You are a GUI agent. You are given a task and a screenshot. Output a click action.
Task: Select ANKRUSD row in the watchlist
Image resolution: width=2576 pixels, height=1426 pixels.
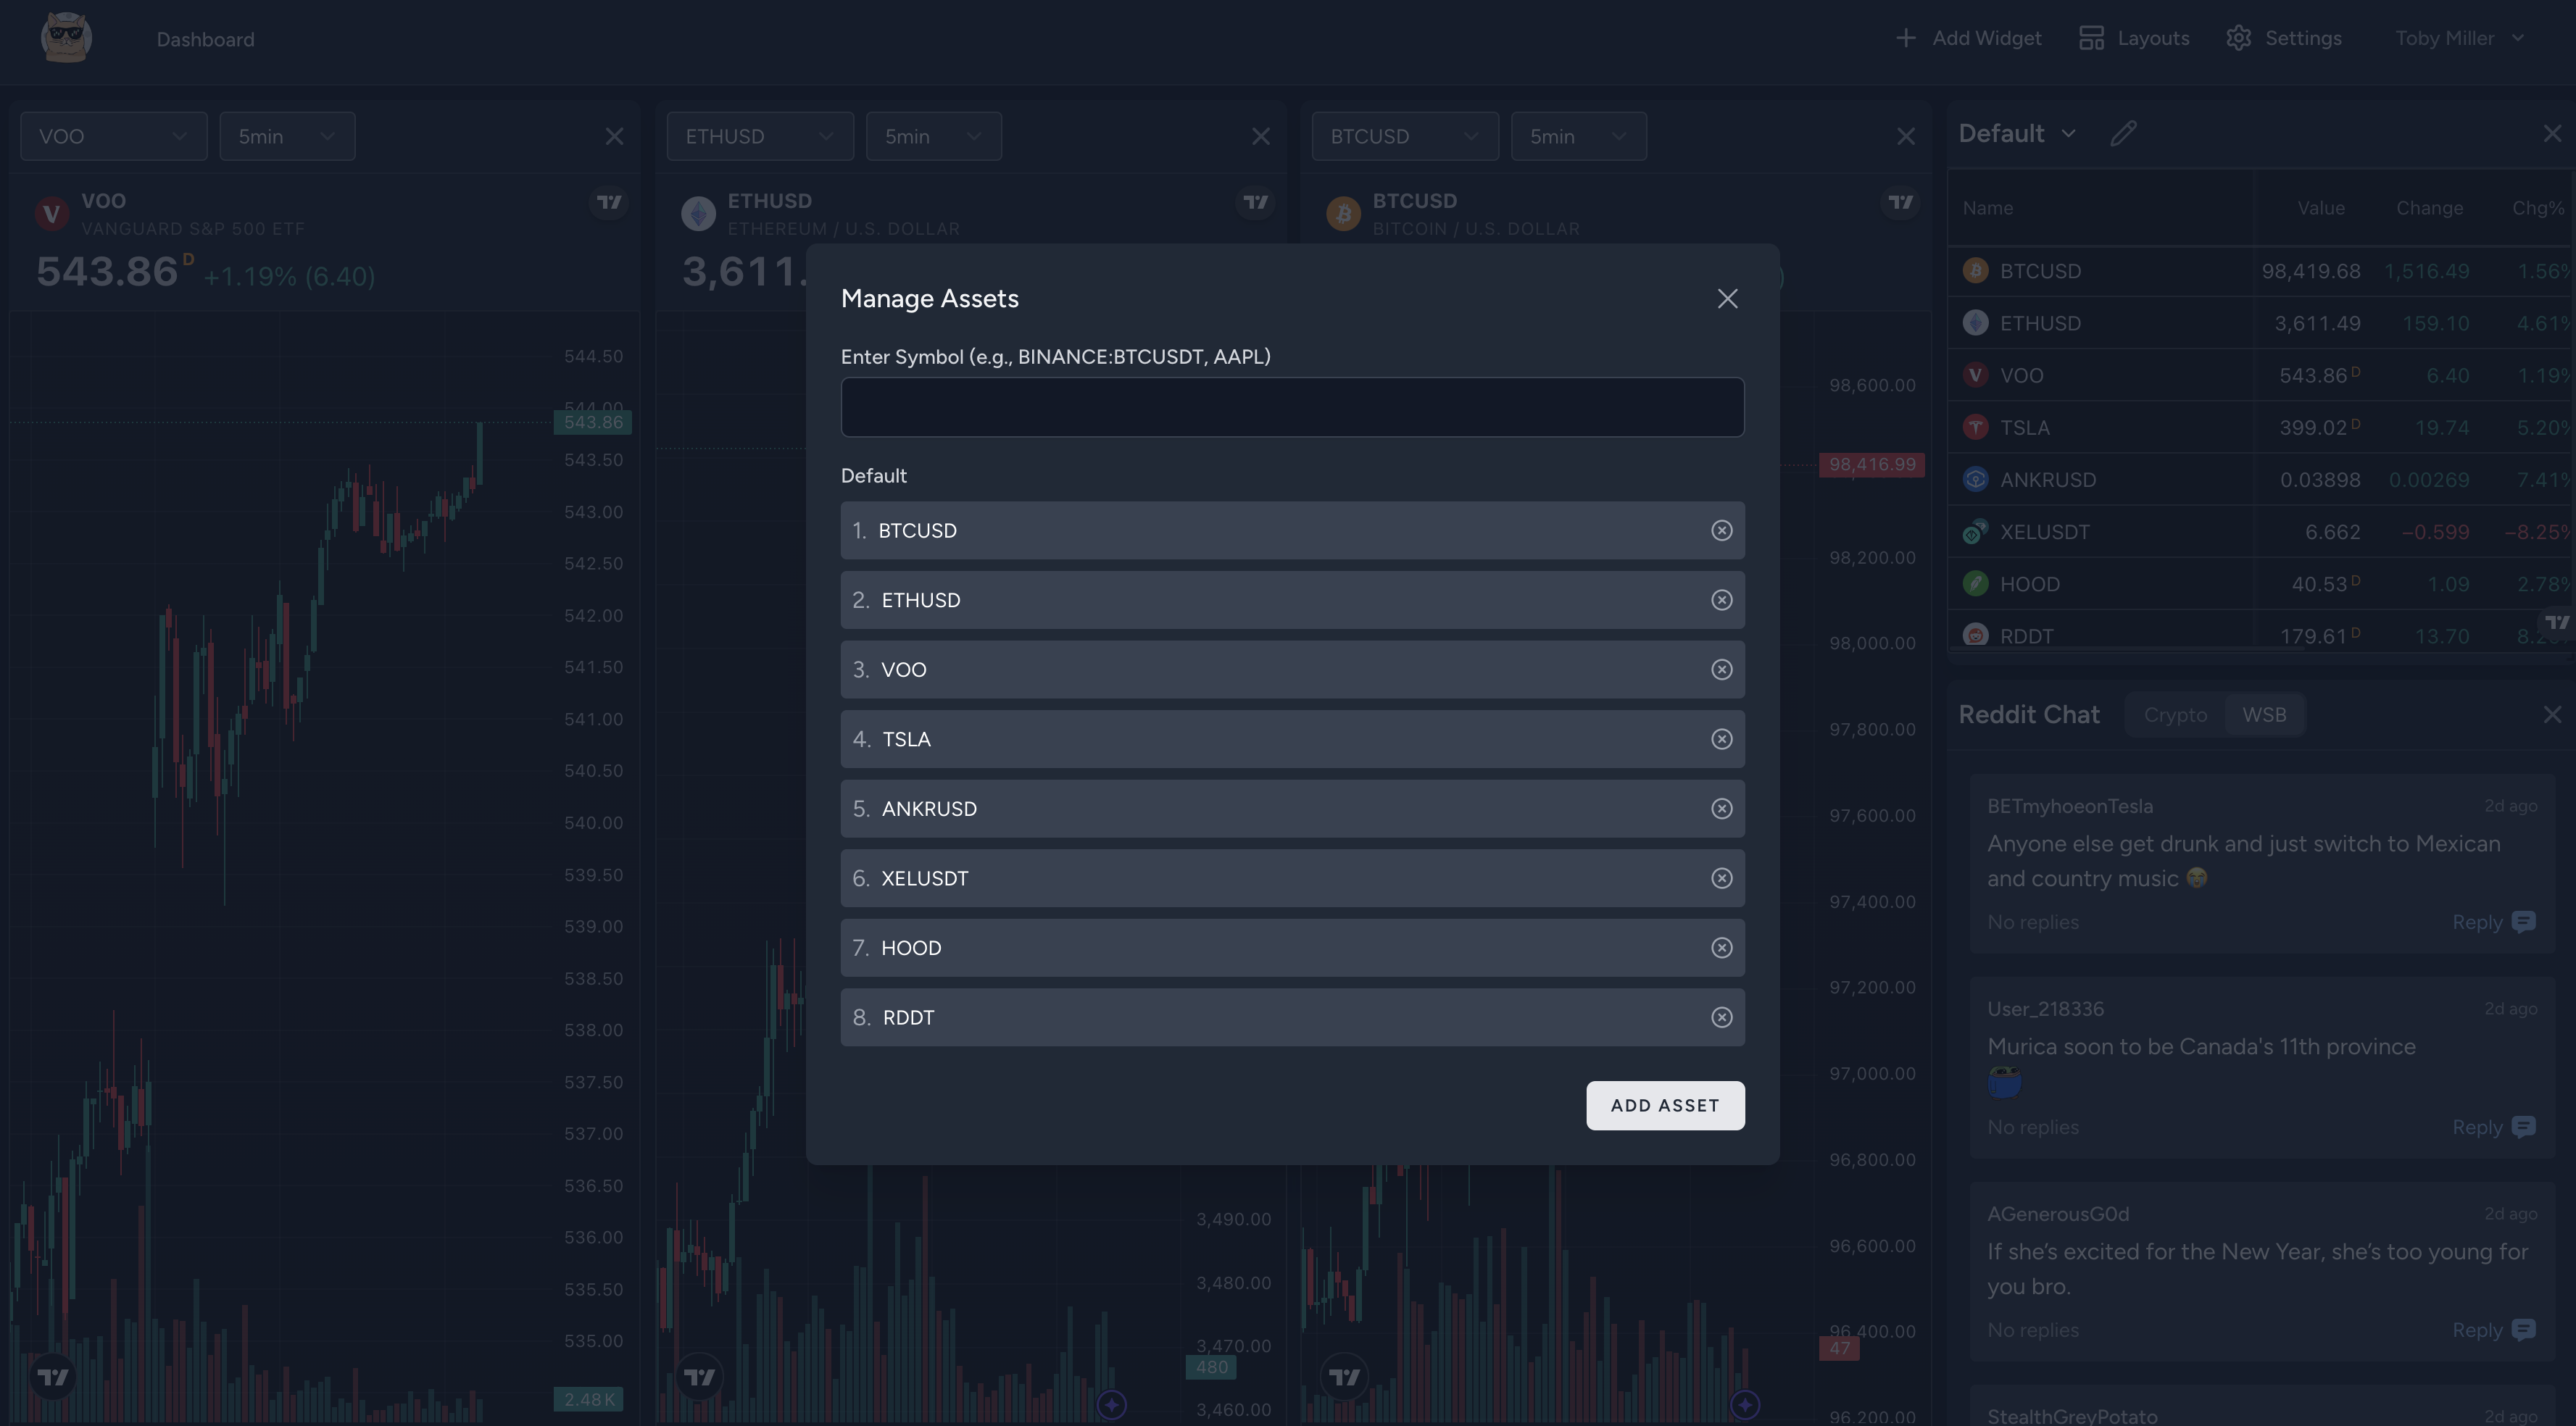2261,479
